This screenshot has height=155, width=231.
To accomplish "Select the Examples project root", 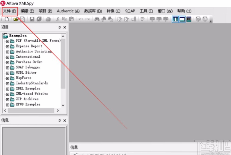I will tap(18, 35).
